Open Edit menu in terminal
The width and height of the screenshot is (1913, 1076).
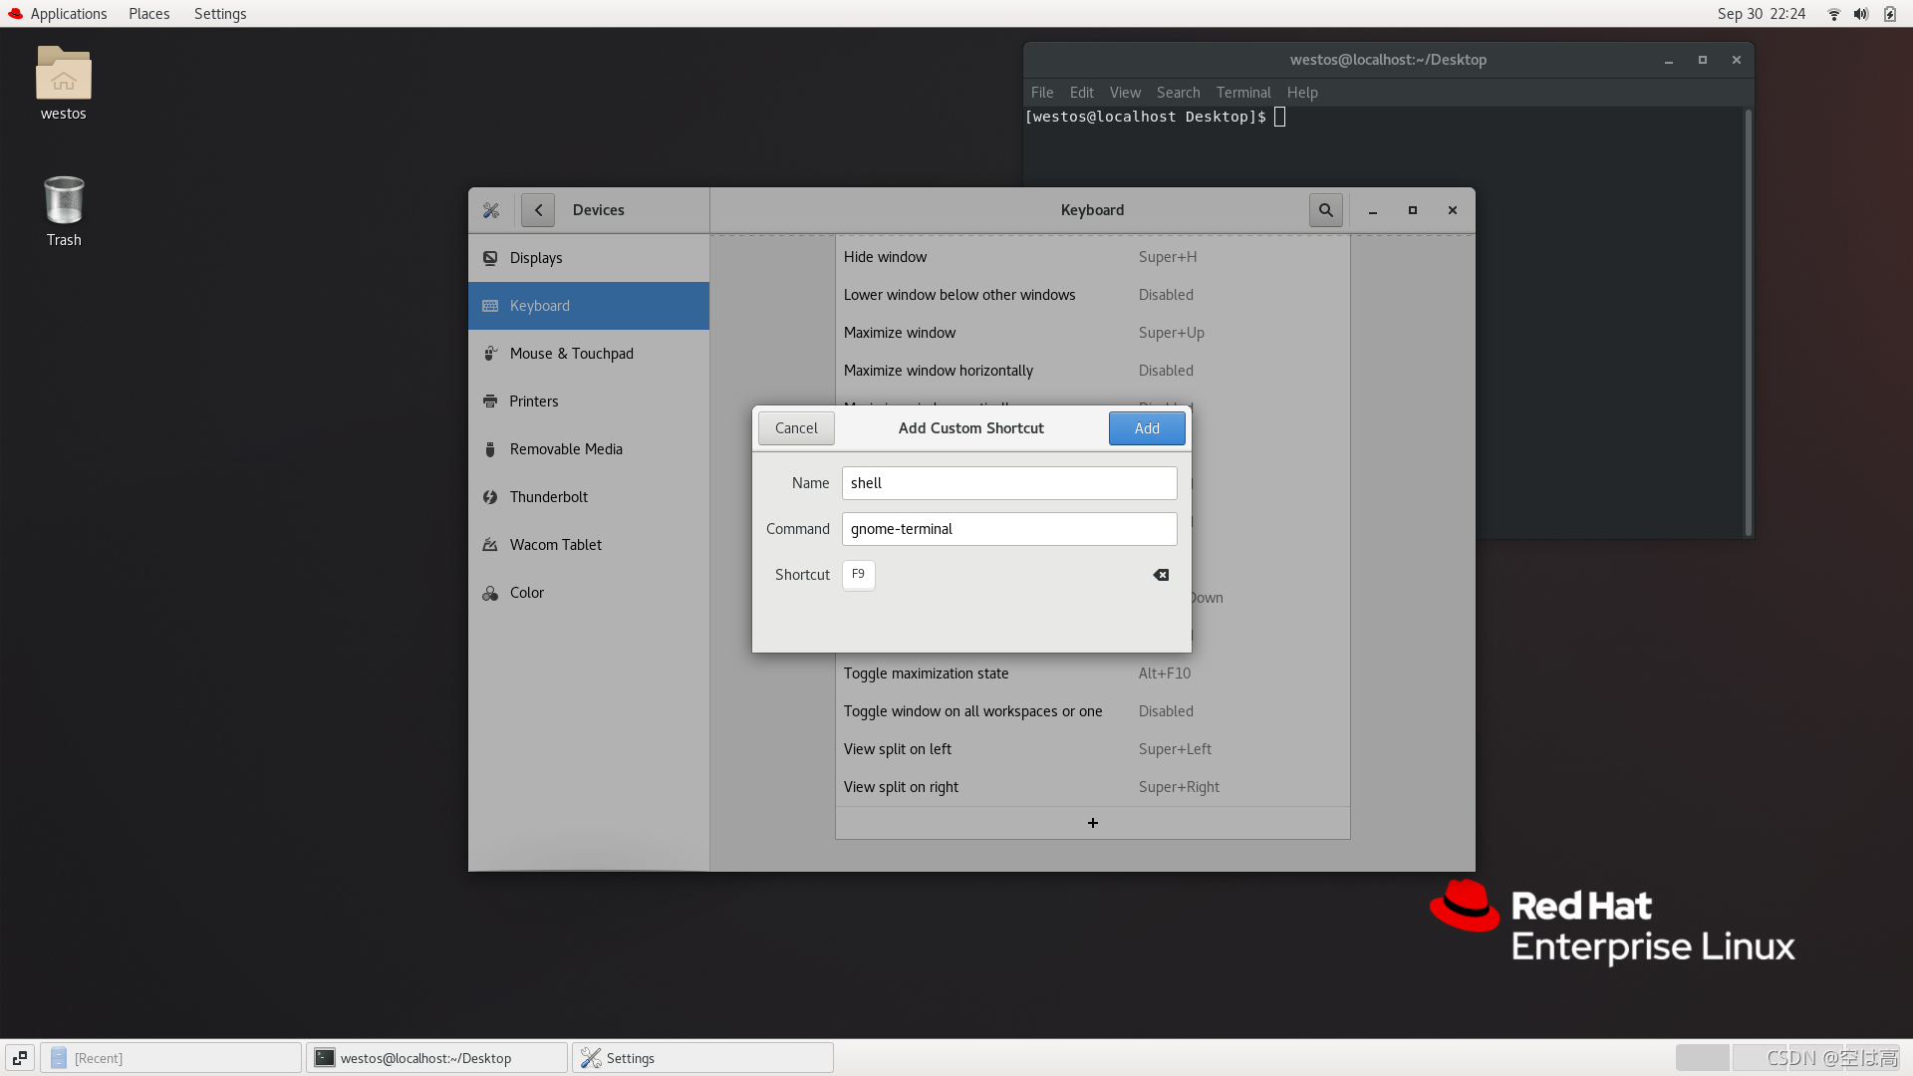pyautogui.click(x=1082, y=93)
